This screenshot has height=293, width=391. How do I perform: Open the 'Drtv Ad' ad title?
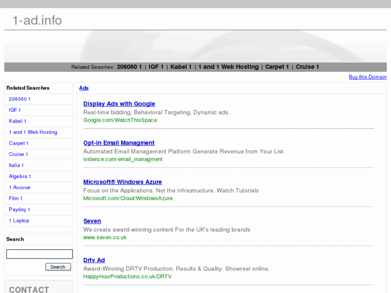(94, 260)
